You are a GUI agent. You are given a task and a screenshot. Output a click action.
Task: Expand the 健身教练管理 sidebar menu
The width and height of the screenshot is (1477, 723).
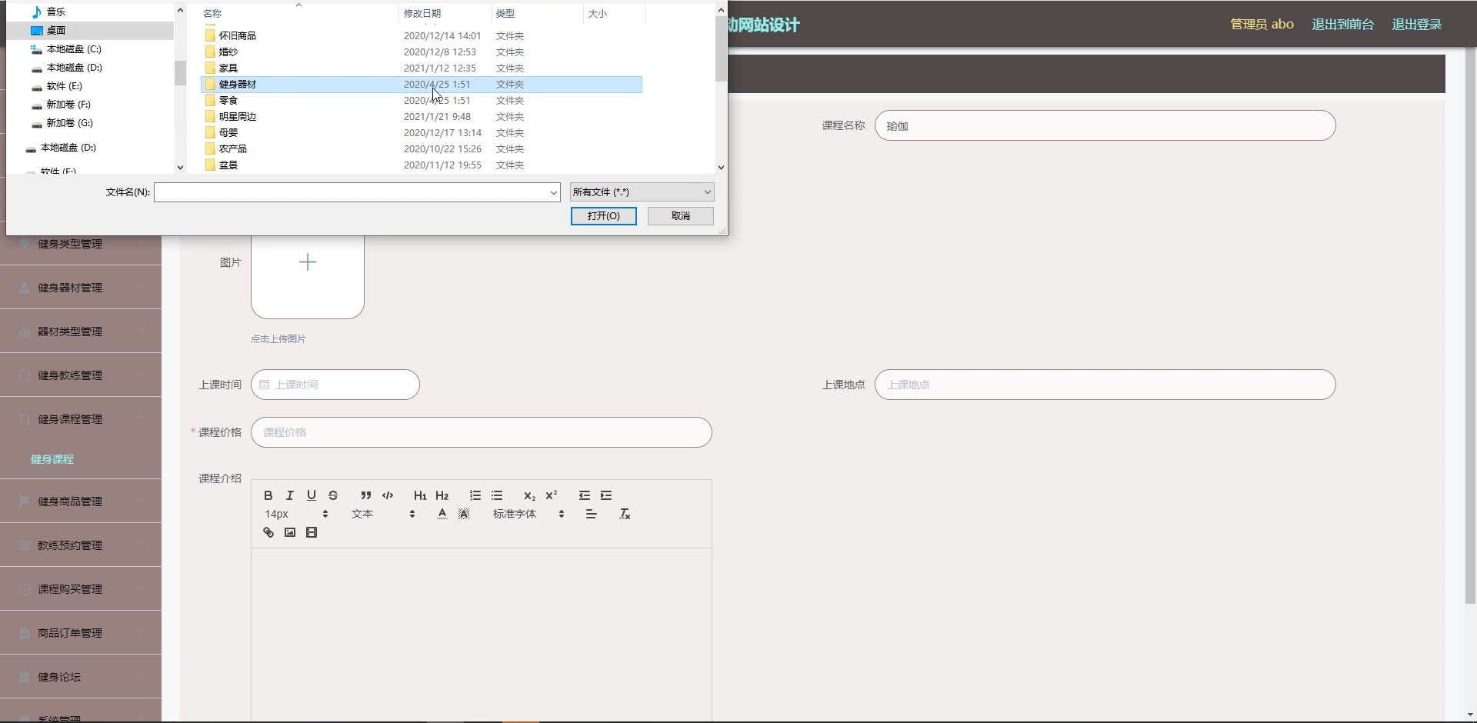[81, 375]
